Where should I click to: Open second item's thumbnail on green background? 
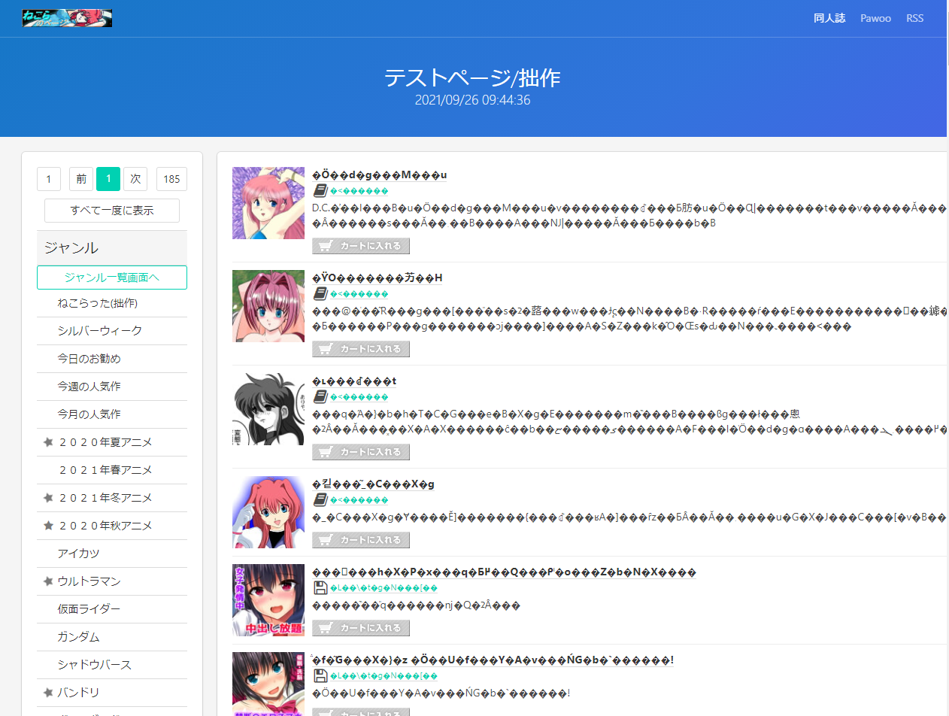268,306
